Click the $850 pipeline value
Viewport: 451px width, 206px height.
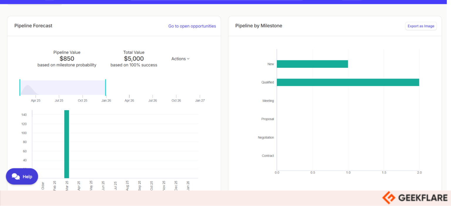67,58
